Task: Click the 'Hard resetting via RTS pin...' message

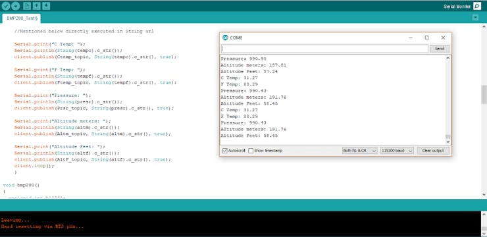Action: pos(43,226)
